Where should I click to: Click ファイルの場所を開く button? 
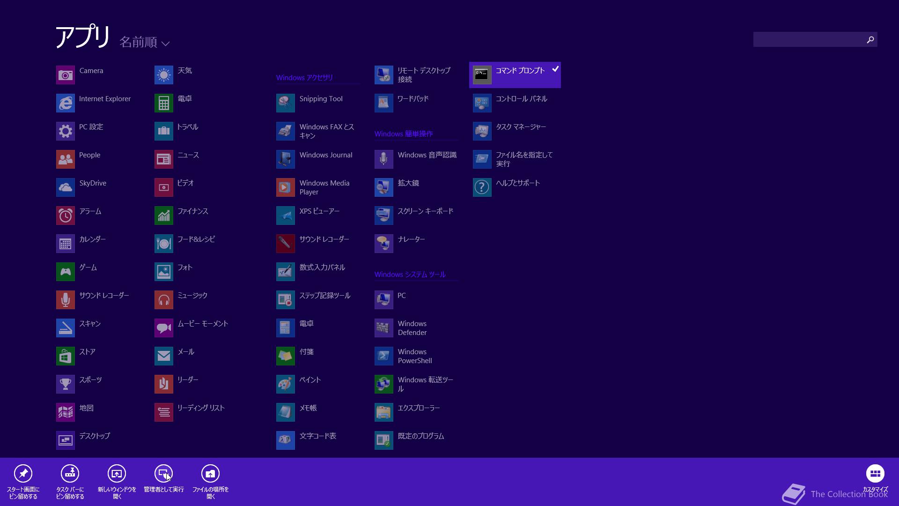click(210, 482)
